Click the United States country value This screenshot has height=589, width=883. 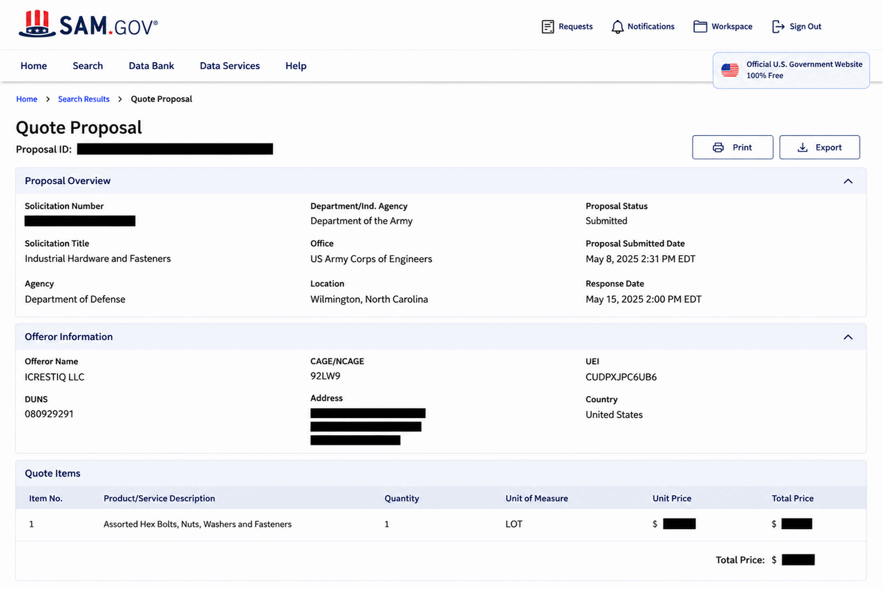click(x=614, y=415)
